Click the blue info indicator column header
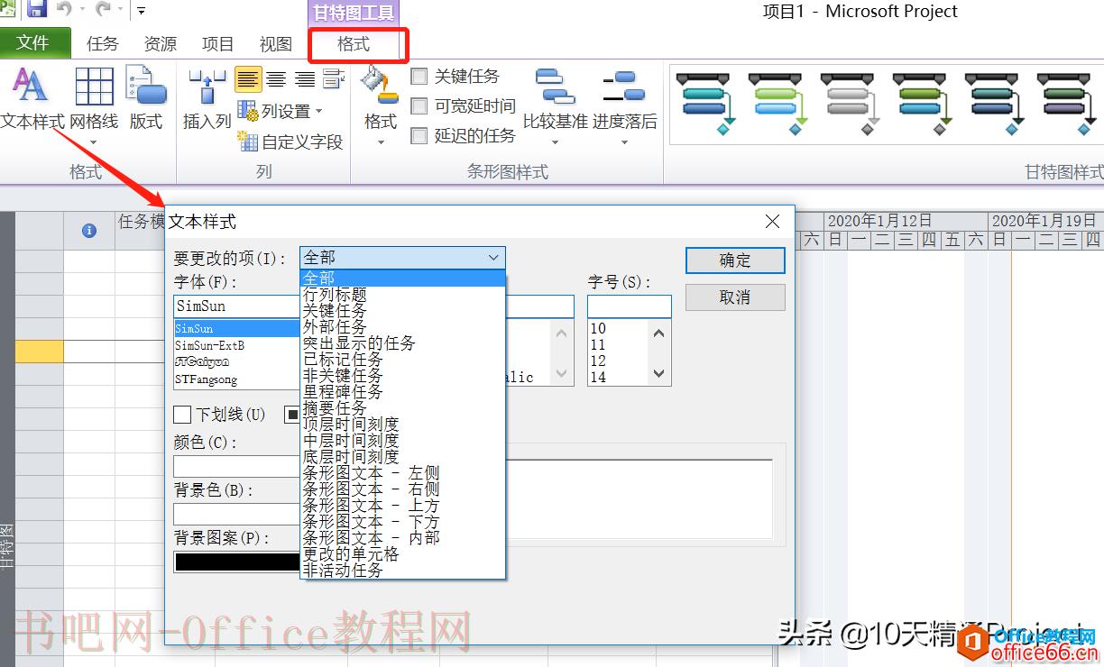 (x=88, y=231)
